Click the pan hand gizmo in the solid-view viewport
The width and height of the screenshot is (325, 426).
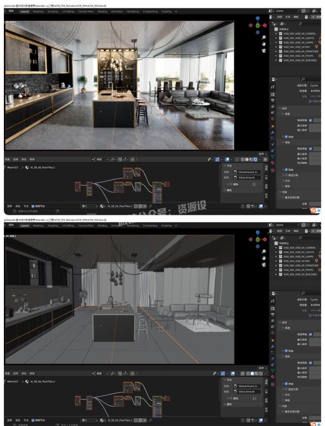point(263,258)
